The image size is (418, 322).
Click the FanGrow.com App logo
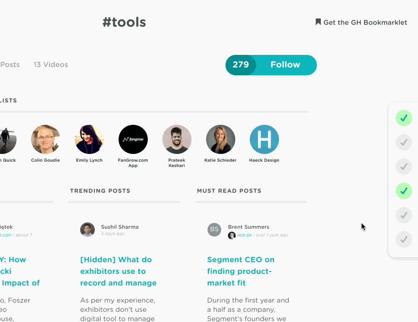point(133,139)
